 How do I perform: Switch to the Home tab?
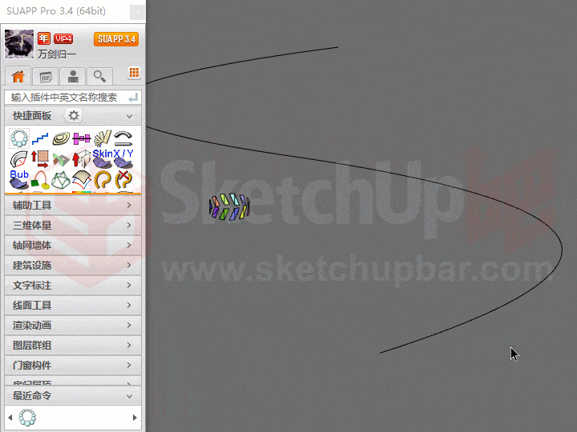(18, 77)
